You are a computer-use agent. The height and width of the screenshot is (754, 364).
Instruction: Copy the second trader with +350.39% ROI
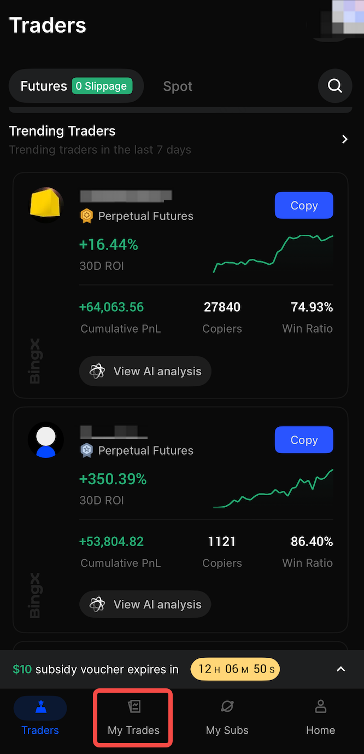tap(304, 440)
